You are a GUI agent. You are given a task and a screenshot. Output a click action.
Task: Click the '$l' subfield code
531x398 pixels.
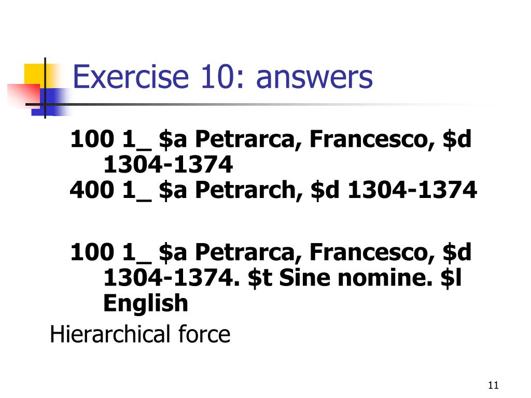pyautogui.click(x=451, y=278)
